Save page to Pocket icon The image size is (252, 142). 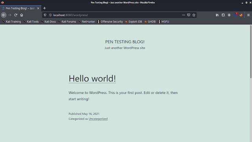[189, 15]
